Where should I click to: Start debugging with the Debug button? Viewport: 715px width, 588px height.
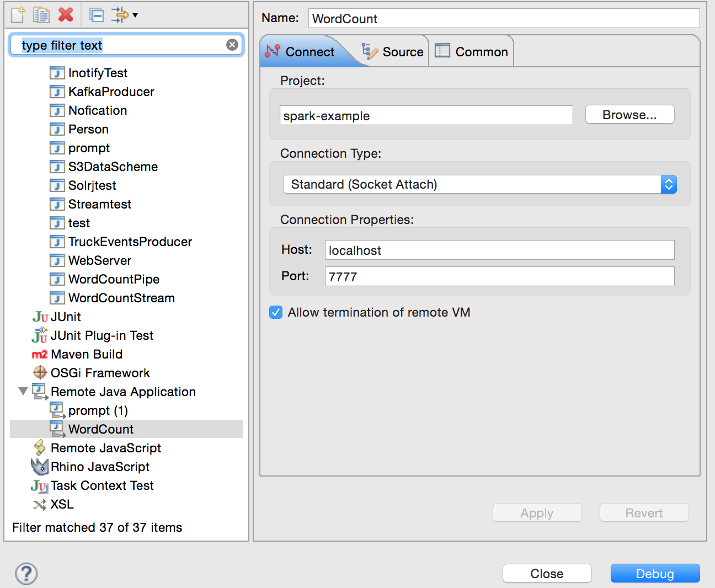pos(654,573)
